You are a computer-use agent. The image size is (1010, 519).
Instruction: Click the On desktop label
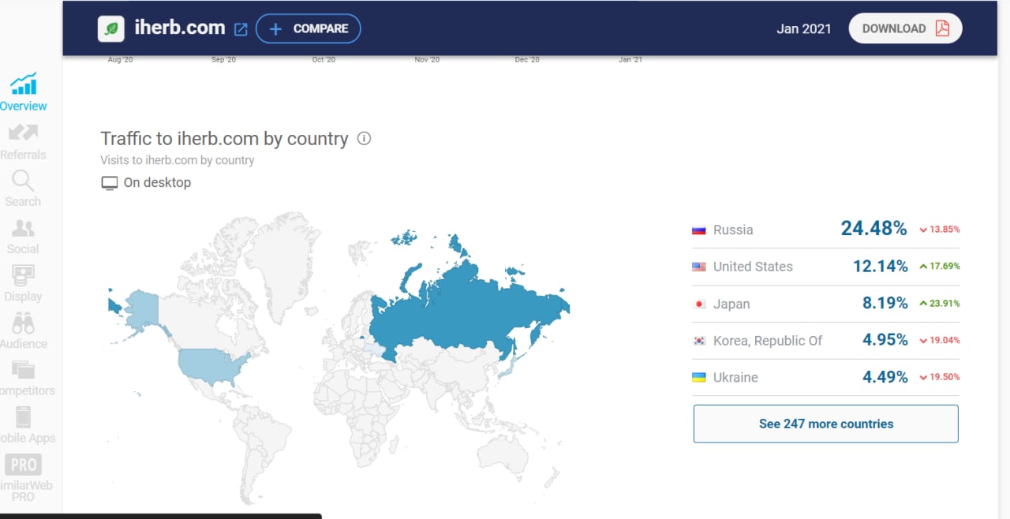pos(157,182)
